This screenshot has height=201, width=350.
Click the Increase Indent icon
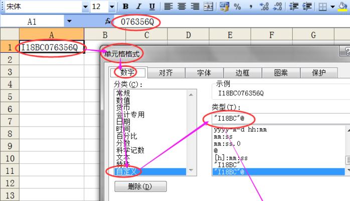[307, 7]
